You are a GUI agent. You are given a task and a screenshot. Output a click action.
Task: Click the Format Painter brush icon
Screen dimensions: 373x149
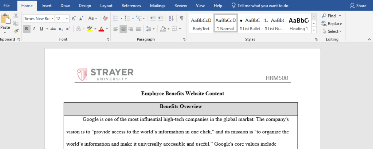click(x=16, y=31)
